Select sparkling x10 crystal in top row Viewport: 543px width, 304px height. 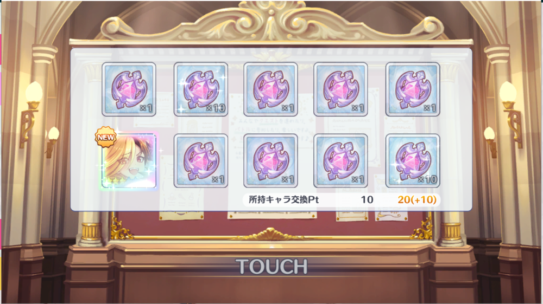[201, 89]
